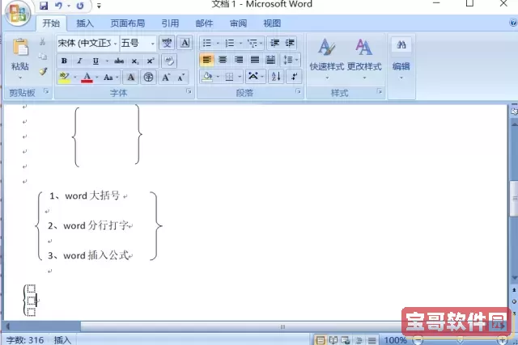
Task: Switch to the 审阅 tab
Action: coord(238,23)
